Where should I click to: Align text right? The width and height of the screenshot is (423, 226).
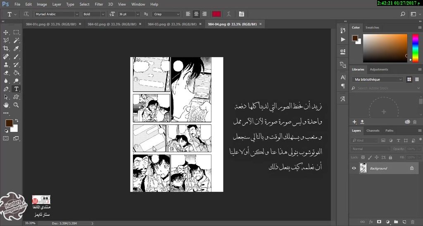[x=204, y=14]
